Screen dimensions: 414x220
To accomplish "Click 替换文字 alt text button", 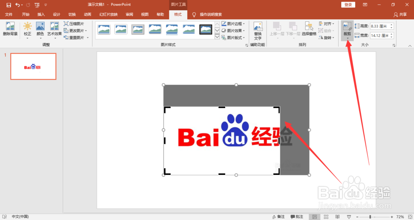I will tap(258, 31).
